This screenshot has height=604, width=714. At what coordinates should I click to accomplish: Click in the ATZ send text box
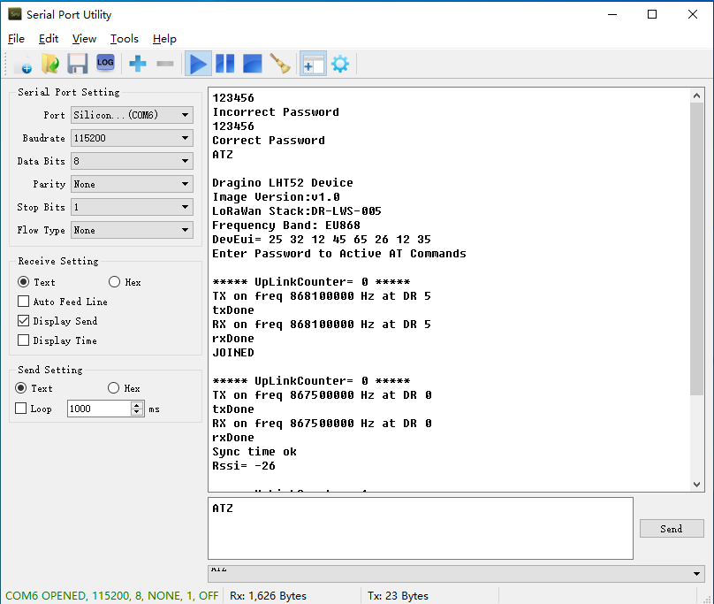[421, 528]
